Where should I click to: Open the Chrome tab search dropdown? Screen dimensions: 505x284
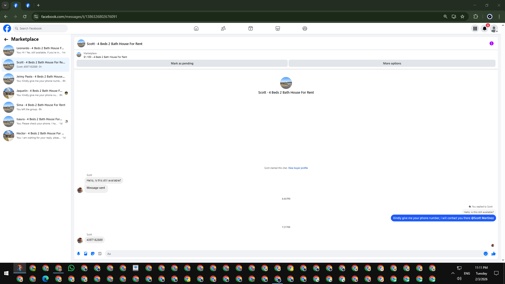coord(5,5)
